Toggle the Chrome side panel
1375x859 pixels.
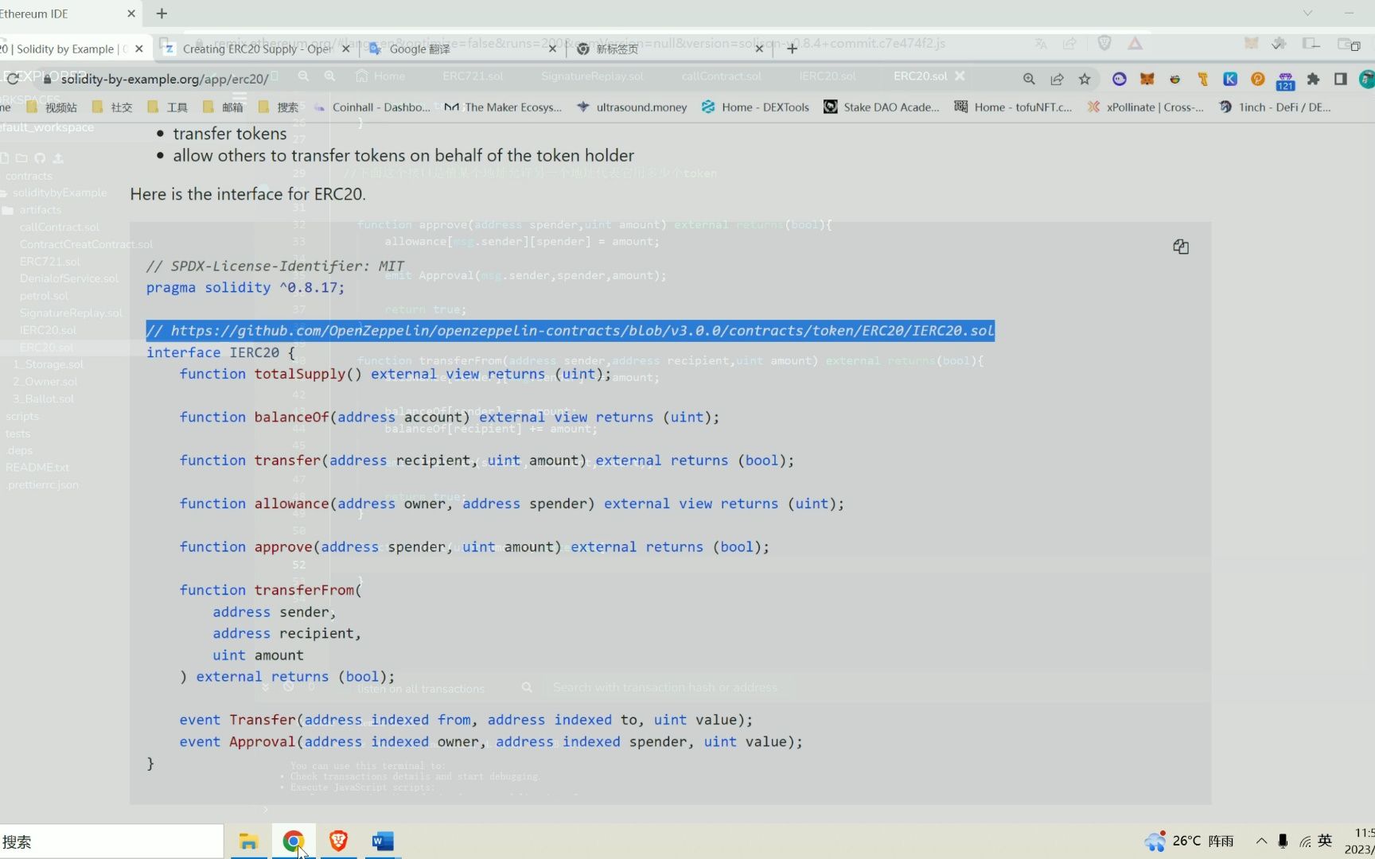pyautogui.click(x=1341, y=79)
